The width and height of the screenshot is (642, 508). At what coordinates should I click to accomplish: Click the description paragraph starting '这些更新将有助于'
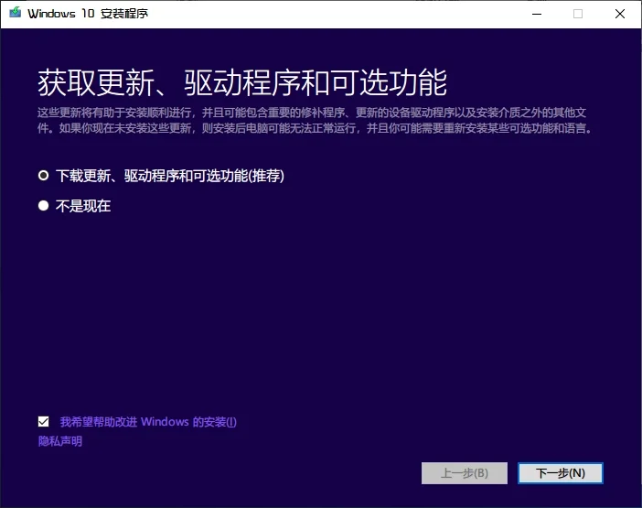(315, 121)
